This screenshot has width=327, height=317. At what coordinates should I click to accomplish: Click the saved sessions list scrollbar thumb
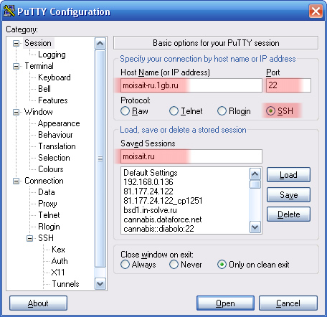pos(255,184)
